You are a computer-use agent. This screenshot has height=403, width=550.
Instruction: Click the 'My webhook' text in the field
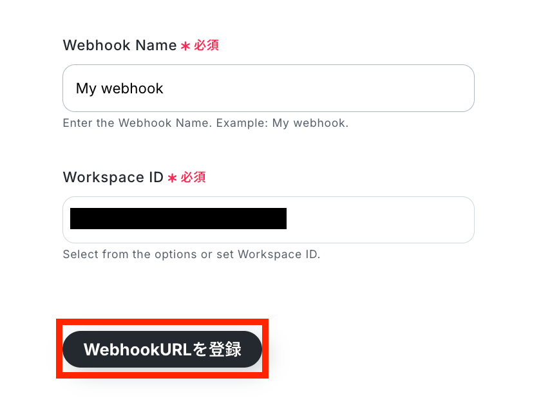(x=120, y=88)
